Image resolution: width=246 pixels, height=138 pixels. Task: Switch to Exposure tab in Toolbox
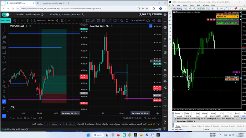[x=185, y=126]
